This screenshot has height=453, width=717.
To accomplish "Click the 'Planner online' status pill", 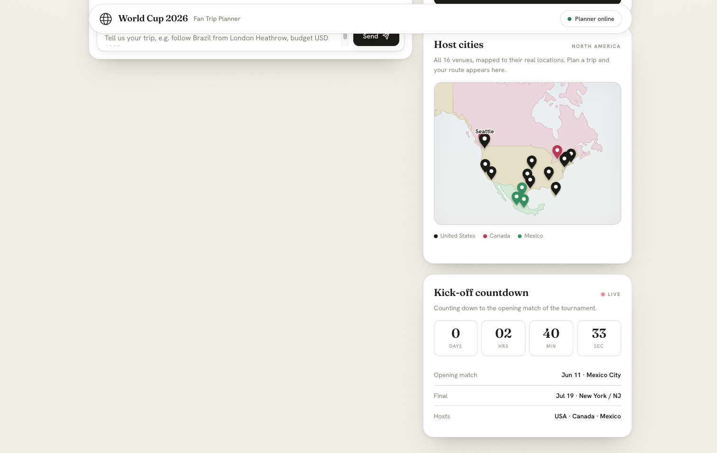I will pos(591,19).
